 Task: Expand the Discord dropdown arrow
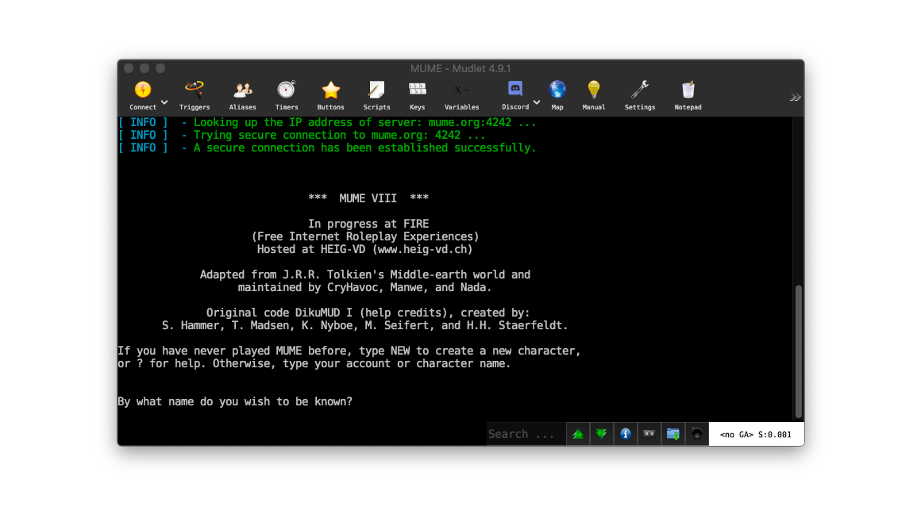pyautogui.click(x=536, y=102)
